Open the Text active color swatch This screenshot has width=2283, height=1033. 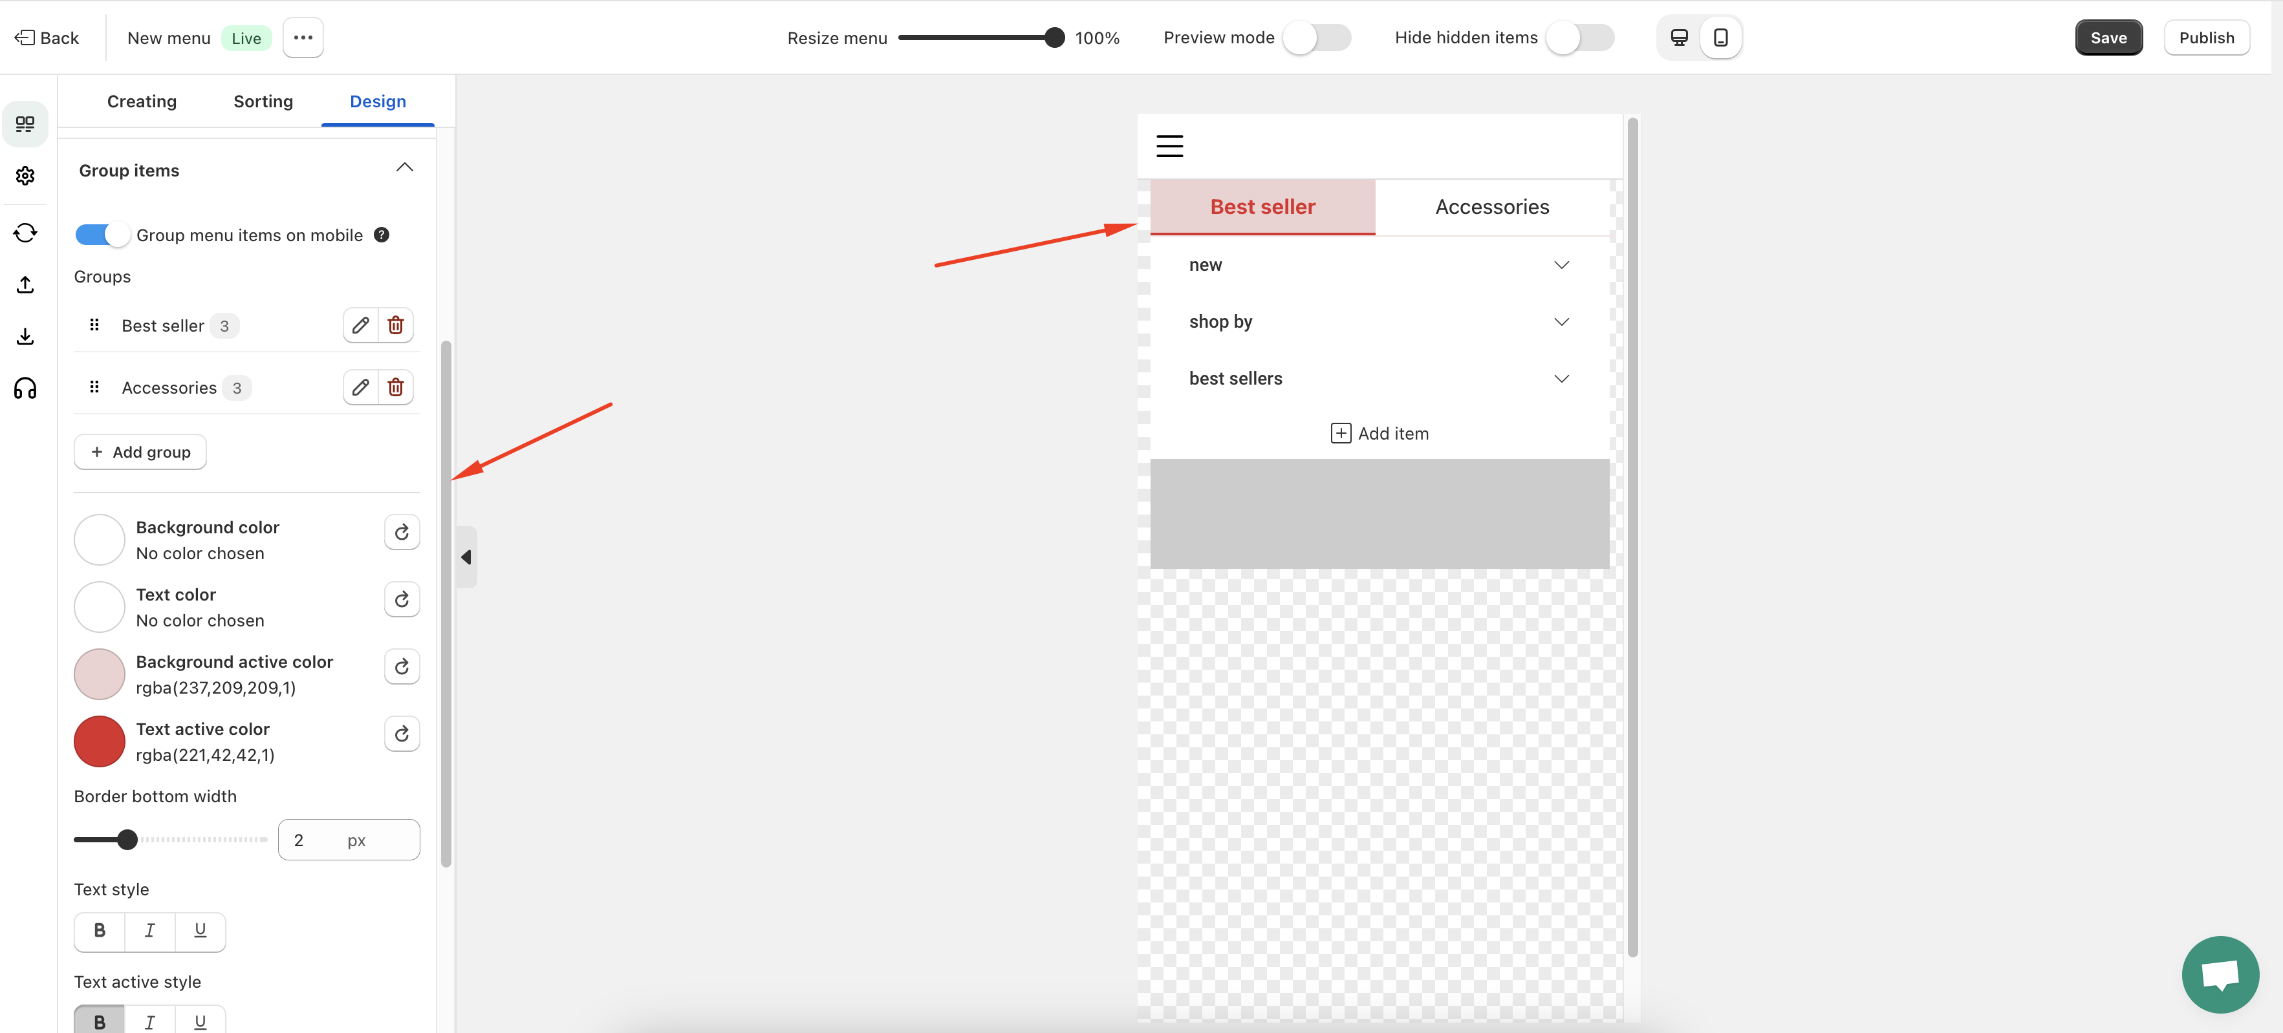pos(99,741)
